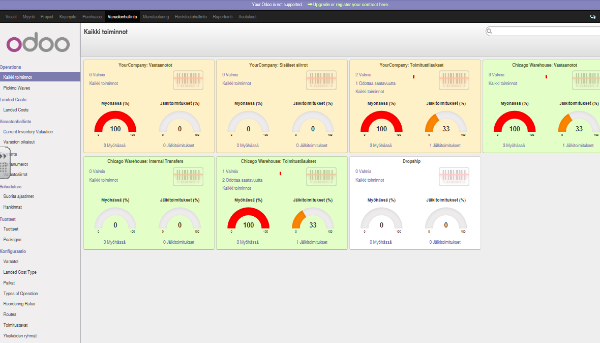Open '1 Odottaa saatavuutta' on YourCompany: Toimitustilaukset
Screen dimensions: 600x343
click(x=375, y=83)
